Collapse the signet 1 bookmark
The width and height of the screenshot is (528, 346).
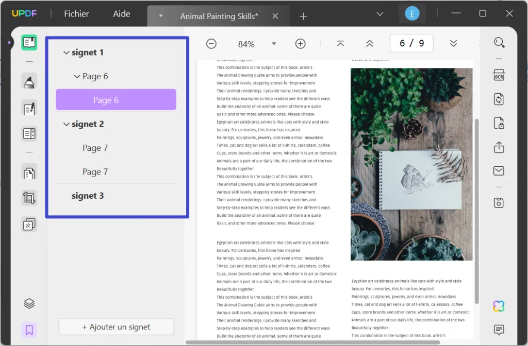(67, 52)
